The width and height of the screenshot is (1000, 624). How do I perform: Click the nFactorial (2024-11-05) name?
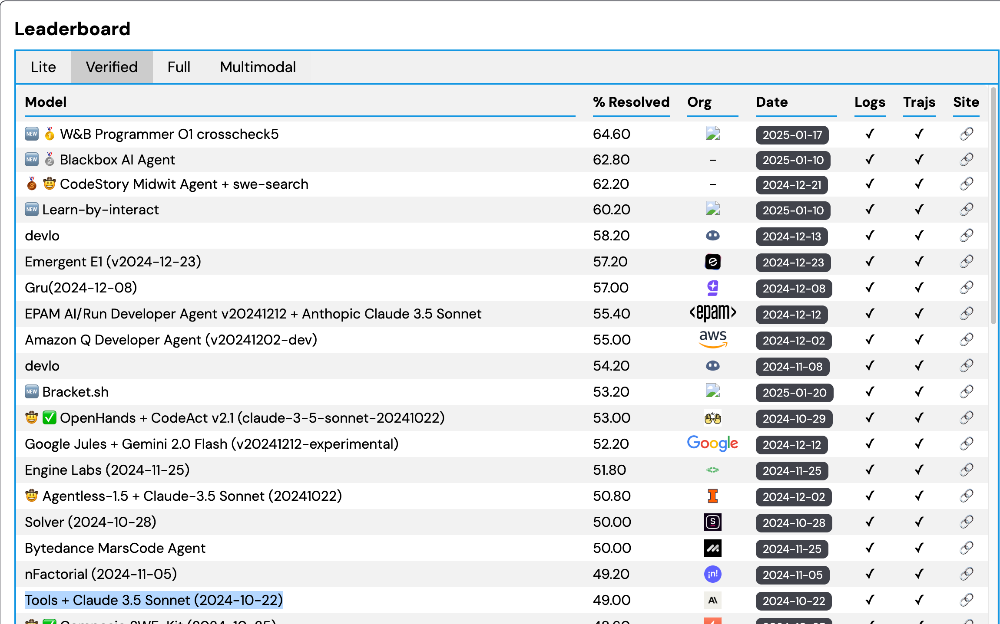(x=101, y=574)
